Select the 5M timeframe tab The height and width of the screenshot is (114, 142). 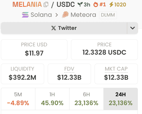pyautogui.click(x=18, y=99)
